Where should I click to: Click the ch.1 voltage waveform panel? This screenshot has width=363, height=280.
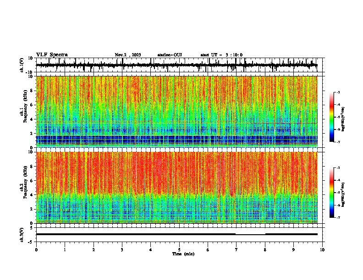(x=179, y=65)
